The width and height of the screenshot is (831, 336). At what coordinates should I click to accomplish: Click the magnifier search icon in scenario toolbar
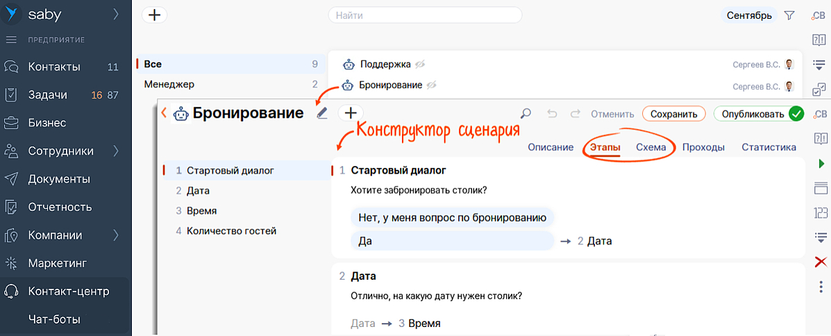click(526, 114)
